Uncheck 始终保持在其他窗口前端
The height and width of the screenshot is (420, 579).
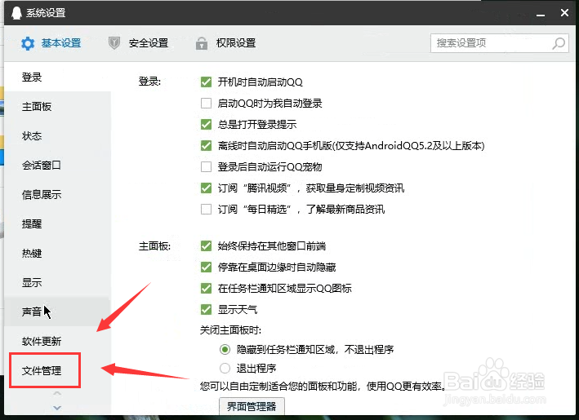pos(206,245)
